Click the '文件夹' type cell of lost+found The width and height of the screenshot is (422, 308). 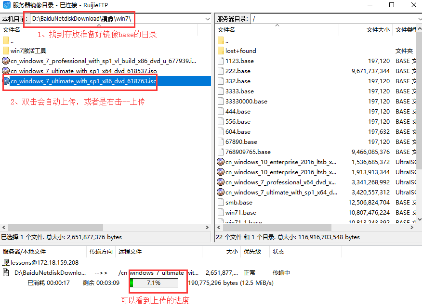tap(404, 51)
